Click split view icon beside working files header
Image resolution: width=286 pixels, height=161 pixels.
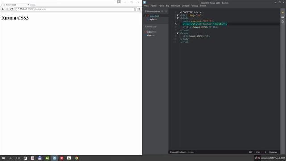tap(166, 11)
